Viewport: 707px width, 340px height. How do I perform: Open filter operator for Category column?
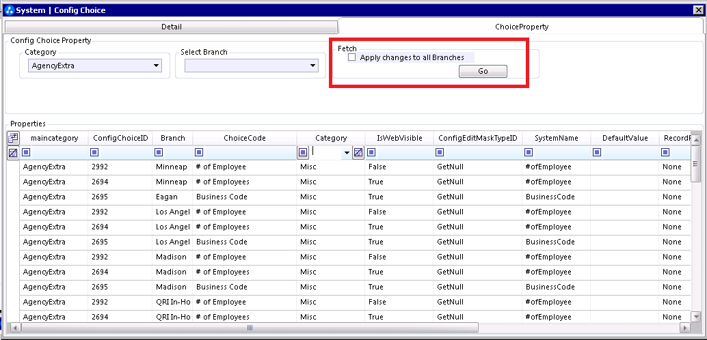tap(303, 153)
